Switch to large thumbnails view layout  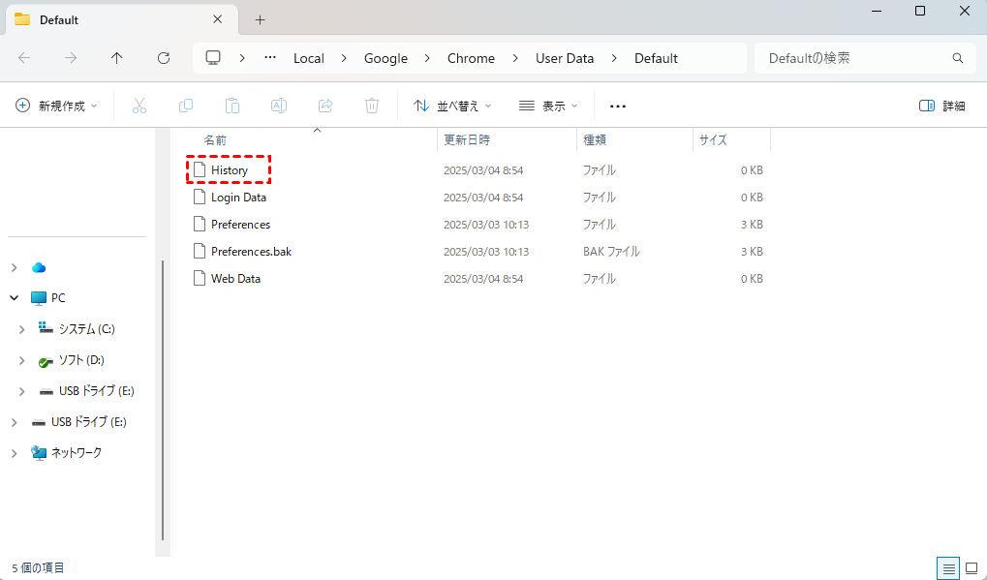click(972, 567)
